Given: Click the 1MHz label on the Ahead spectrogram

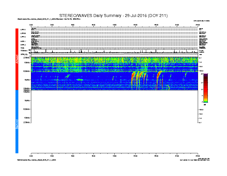Looking at the screenshot, I should pos(27,80).
